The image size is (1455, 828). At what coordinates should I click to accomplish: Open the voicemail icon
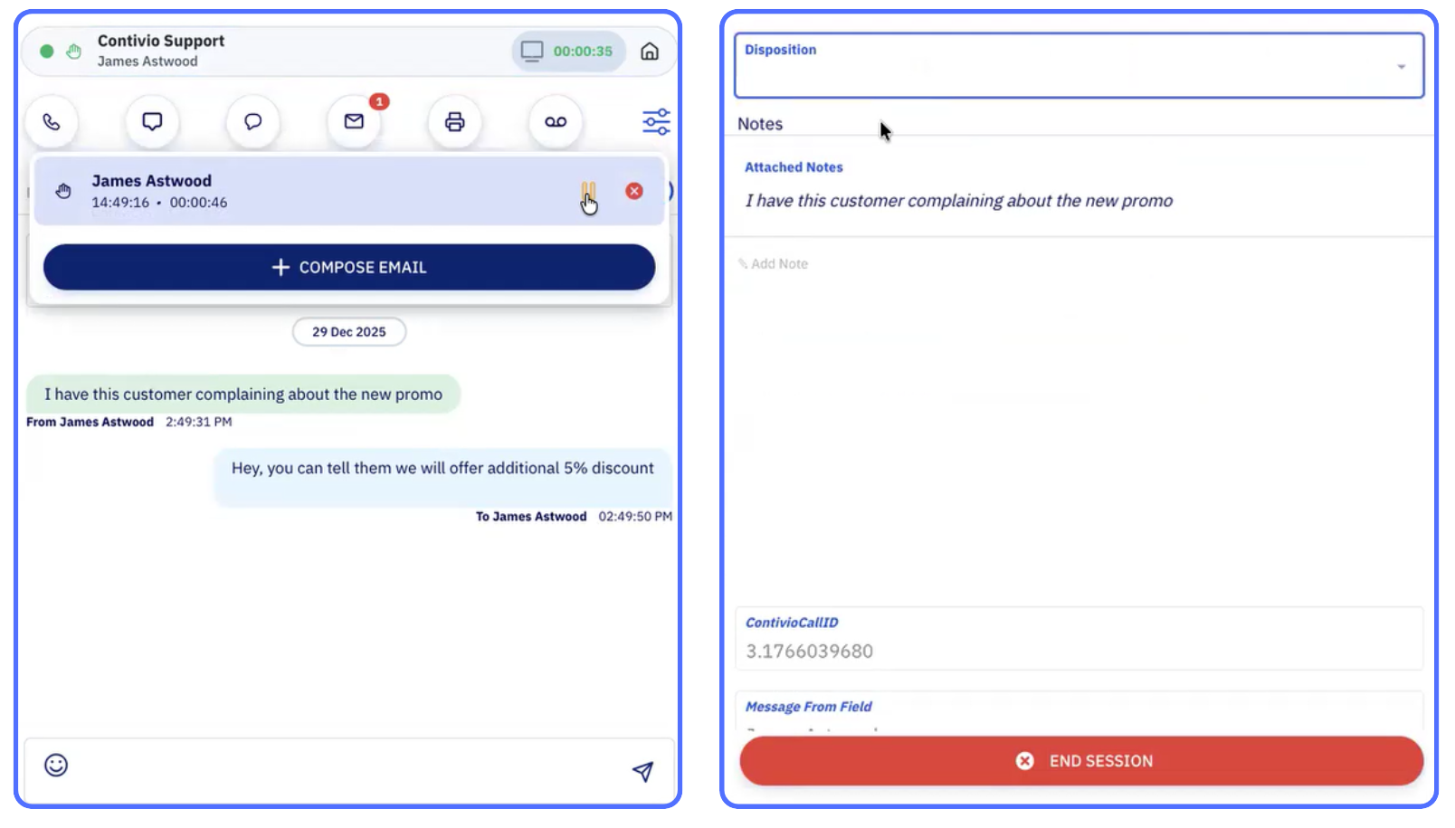pos(556,121)
